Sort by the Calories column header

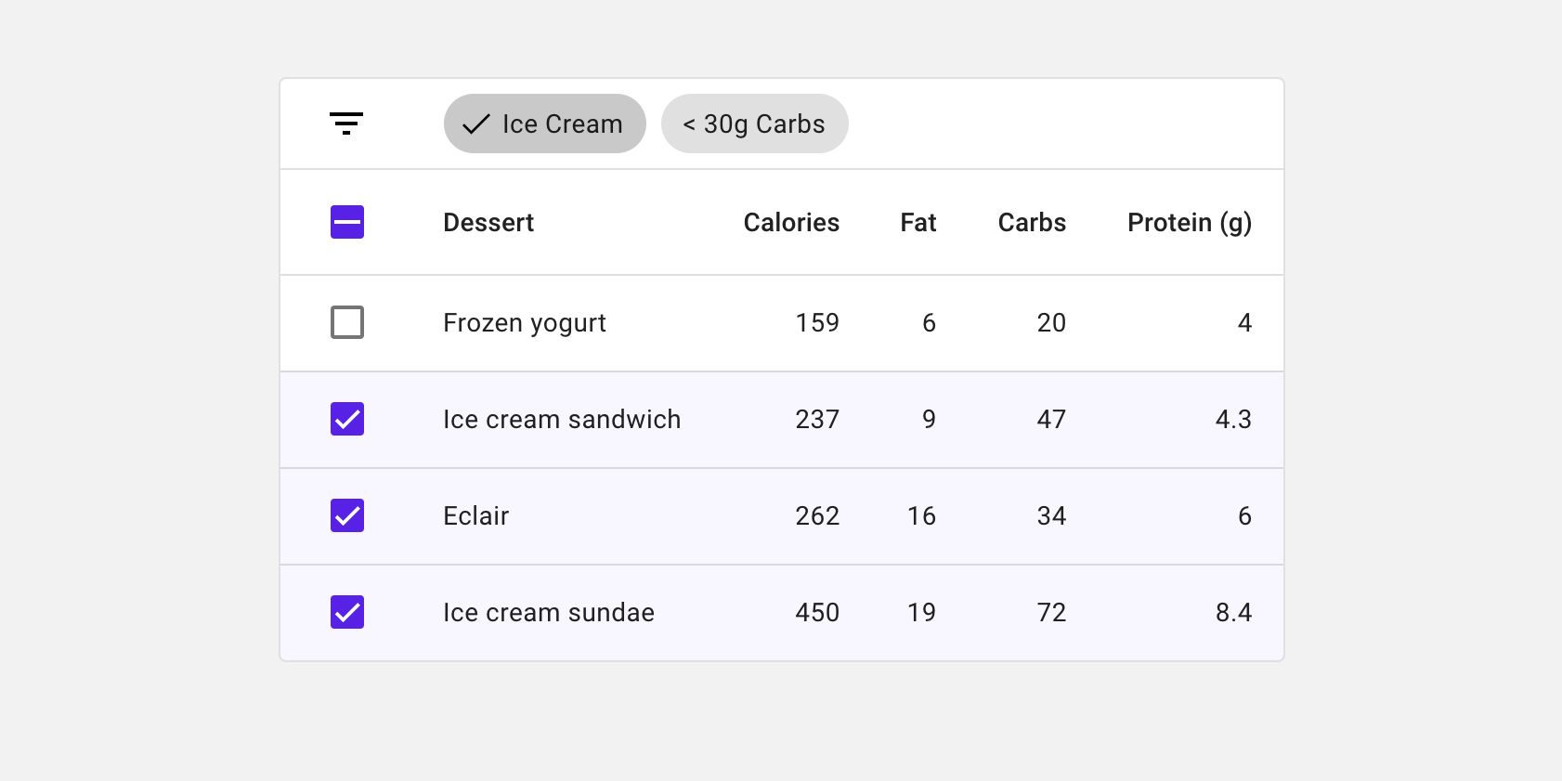click(791, 223)
